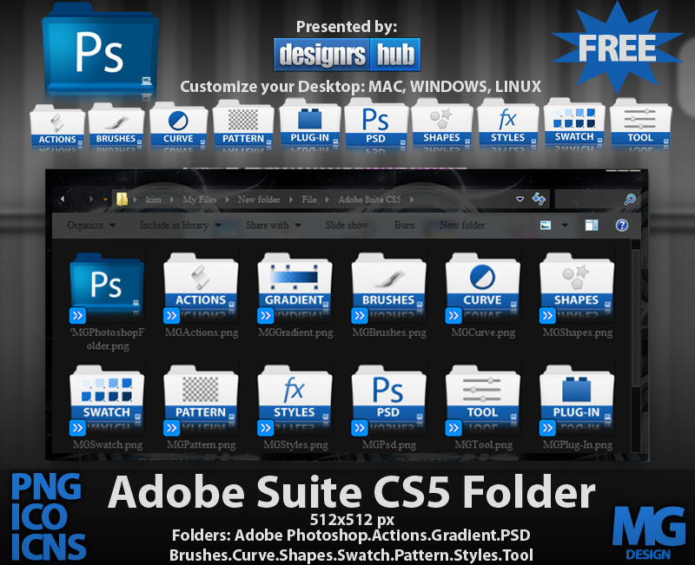
Task: Click the CURVE folder icon in the banner row
Action: [x=178, y=124]
